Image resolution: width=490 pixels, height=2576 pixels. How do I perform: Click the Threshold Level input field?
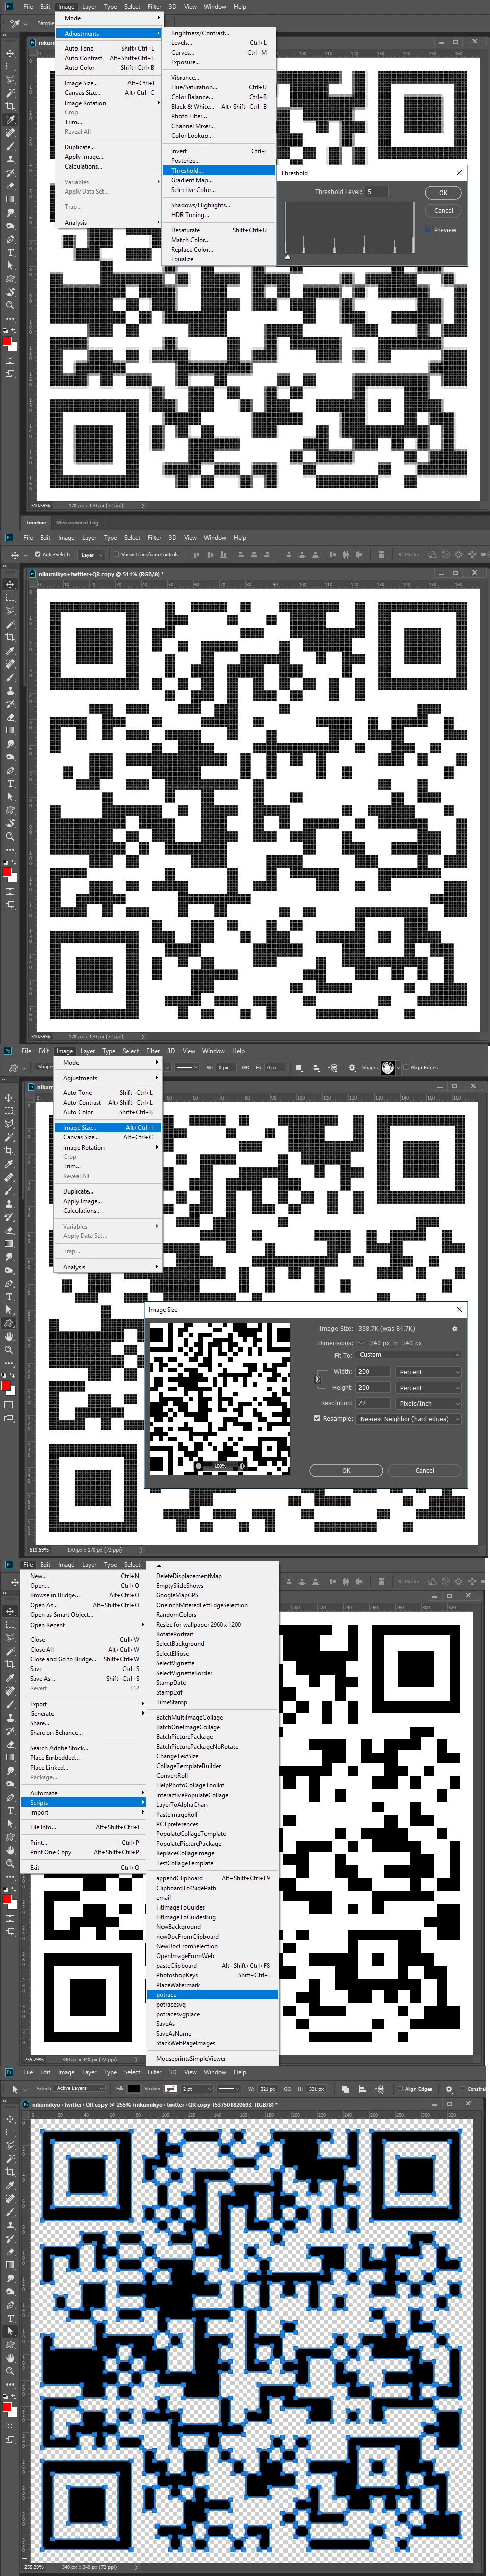click(376, 191)
